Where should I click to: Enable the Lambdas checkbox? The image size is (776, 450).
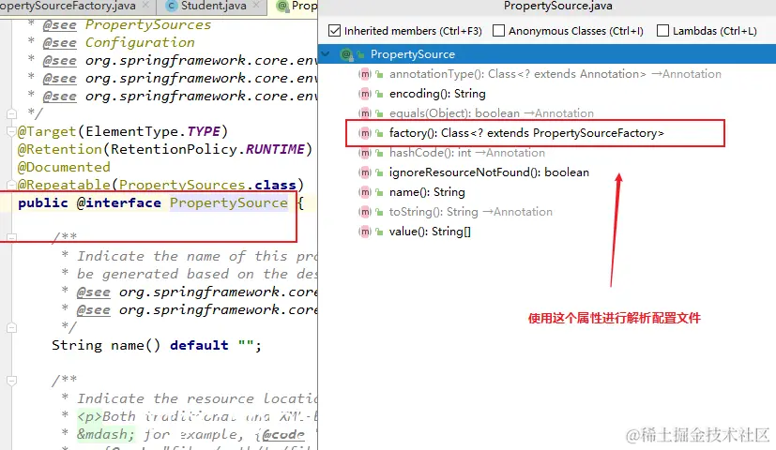(662, 31)
